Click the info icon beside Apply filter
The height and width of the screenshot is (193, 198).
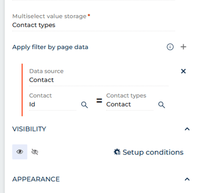pos(170,47)
